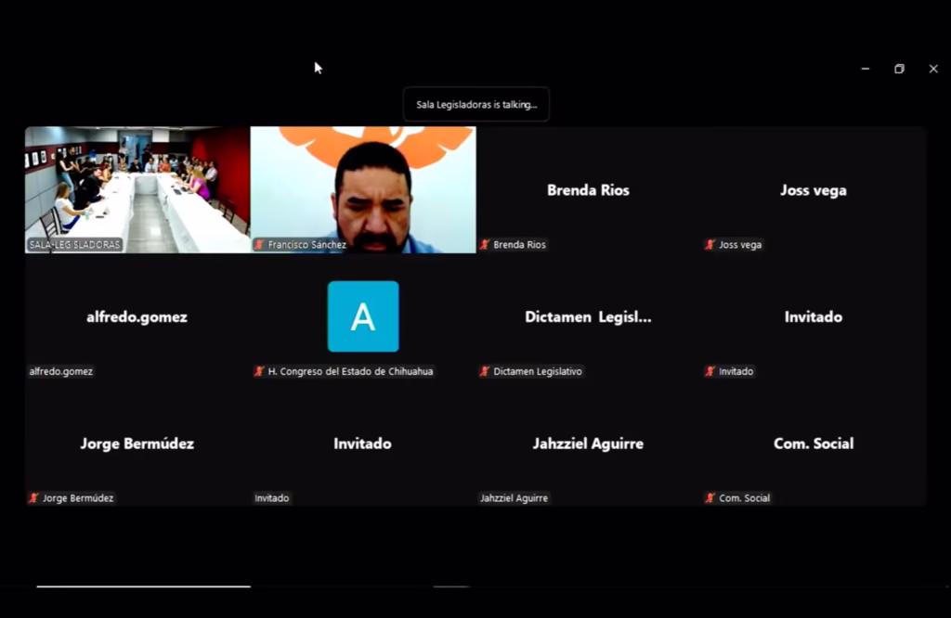Click the Brenda Rios participant tile name
This screenshot has height=618, width=951.
coord(588,190)
